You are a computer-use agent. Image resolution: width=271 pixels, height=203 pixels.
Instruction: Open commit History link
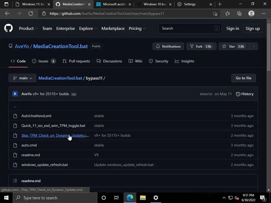(x=245, y=94)
